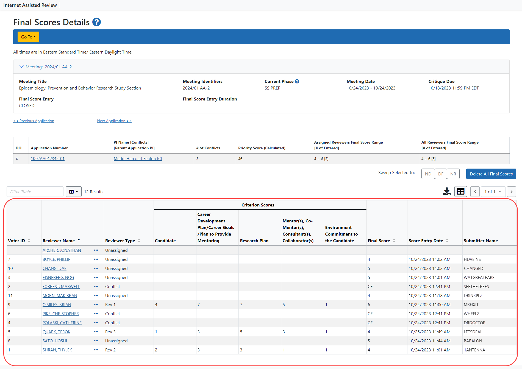The width and height of the screenshot is (522, 369).
Task: Open actions menu for CHANG, DAE
Action: coord(96,268)
